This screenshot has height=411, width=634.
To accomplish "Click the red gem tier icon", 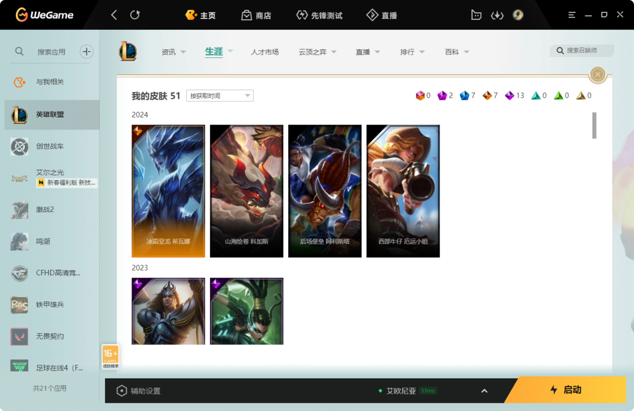I will click(420, 96).
